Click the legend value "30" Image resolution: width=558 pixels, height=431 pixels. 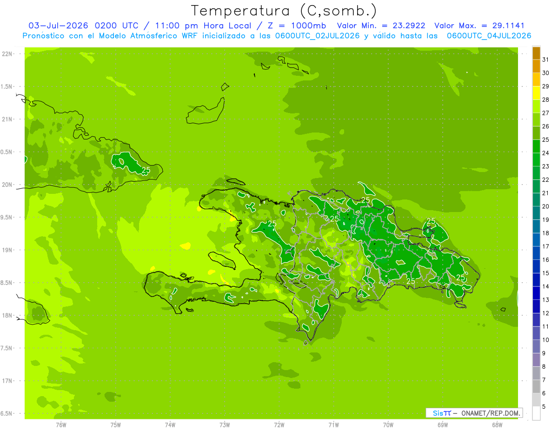(x=546, y=73)
